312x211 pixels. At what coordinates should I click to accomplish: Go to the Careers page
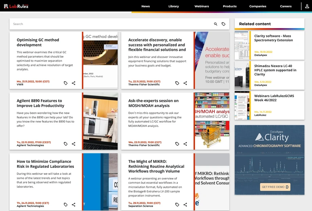[286, 6]
